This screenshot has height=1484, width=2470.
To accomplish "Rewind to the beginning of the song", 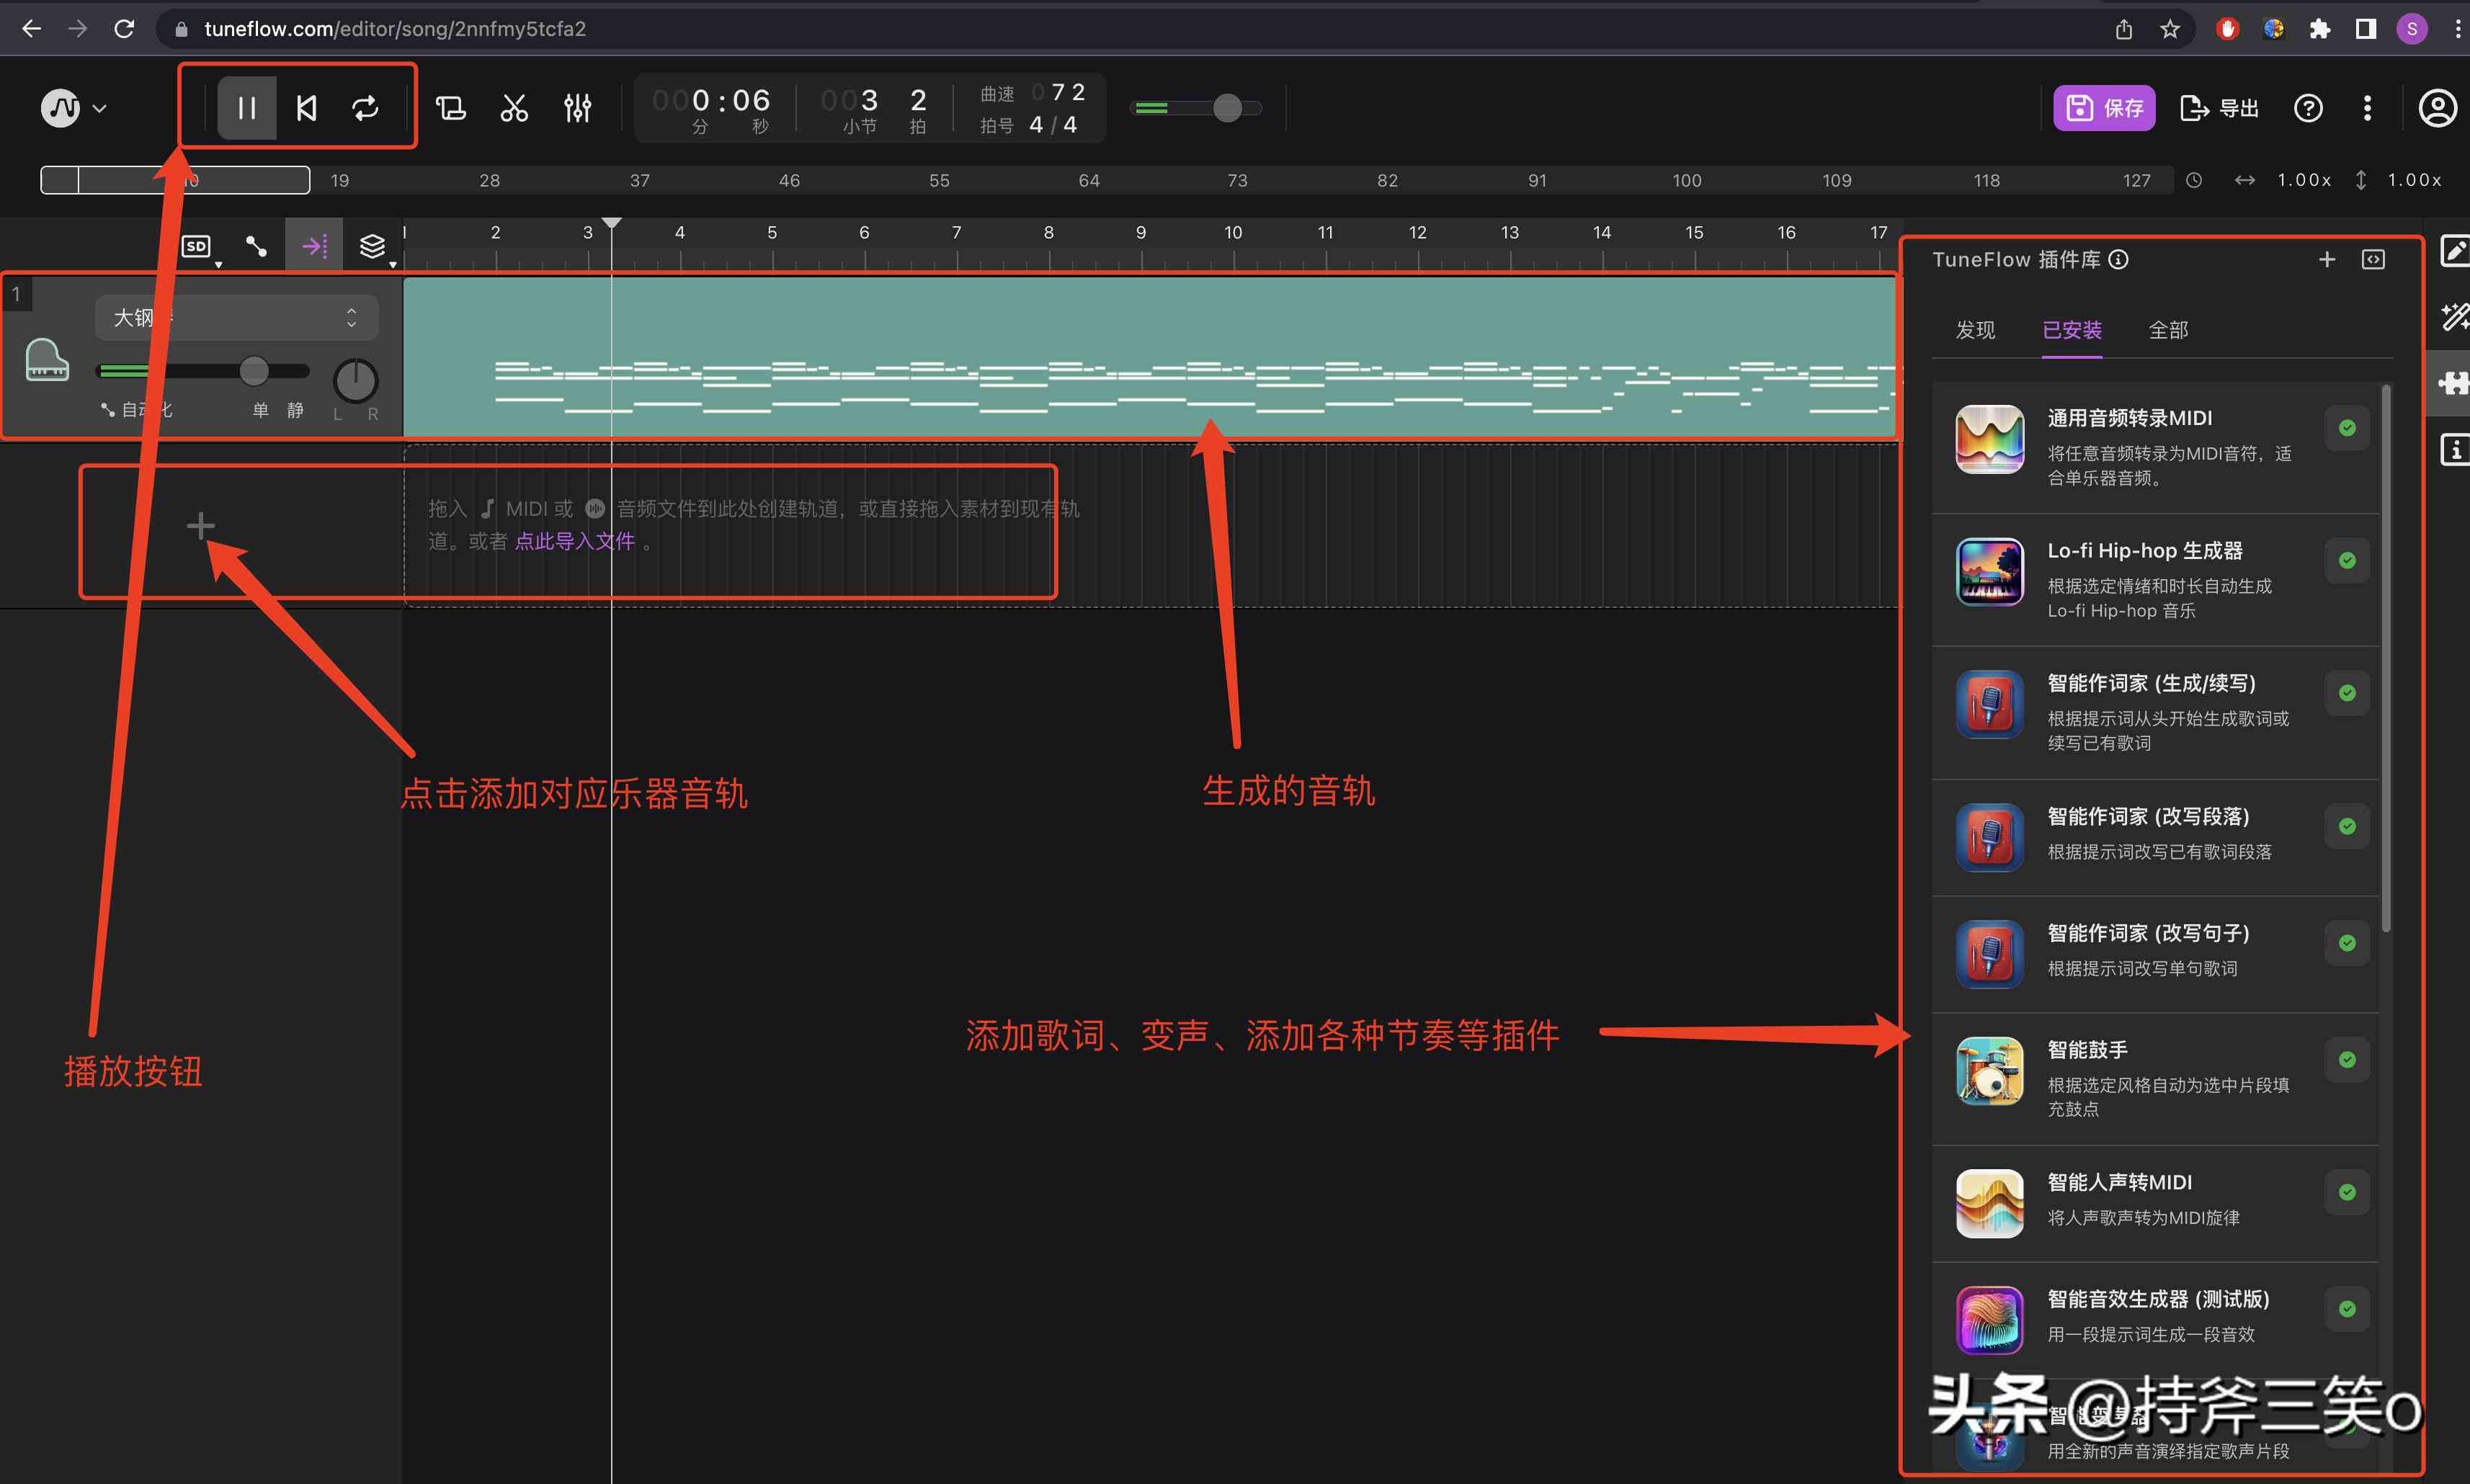I will tap(306, 107).
